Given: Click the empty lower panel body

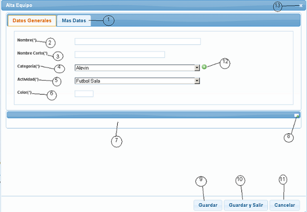Looking at the screenshot, I should pyautogui.click(x=153, y=123).
